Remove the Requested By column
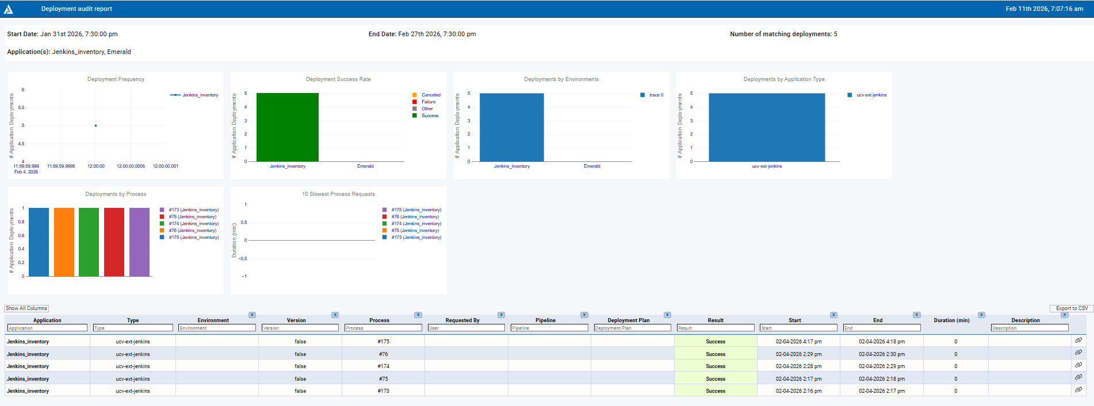Screen dimensions: 1094x406 [x=501, y=315]
